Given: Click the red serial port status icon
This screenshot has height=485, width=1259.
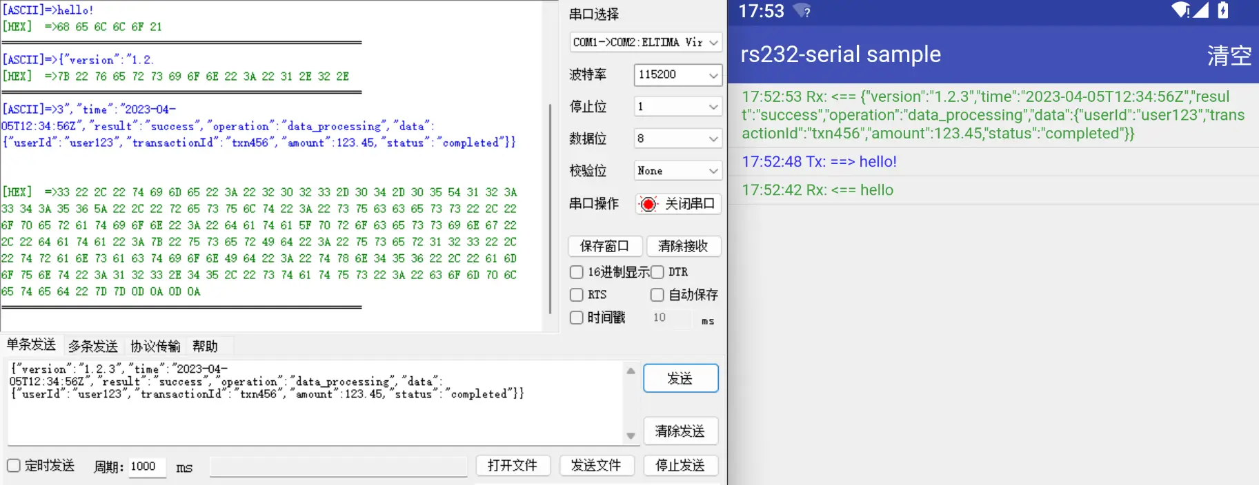Looking at the screenshot, I should 648,204.
